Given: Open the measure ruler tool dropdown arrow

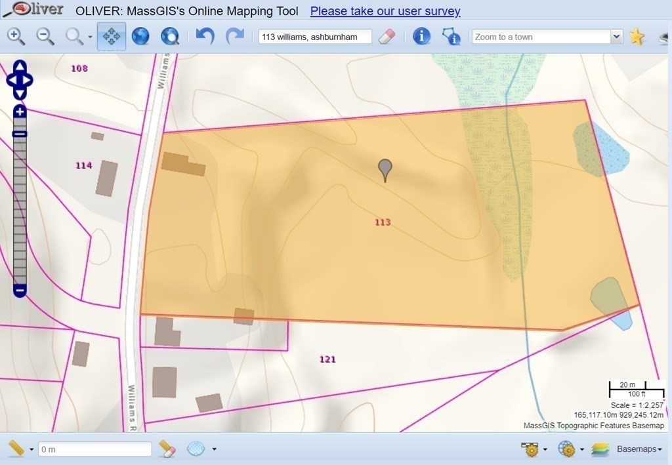Looking at the screenshot, I should click(31, 449).
